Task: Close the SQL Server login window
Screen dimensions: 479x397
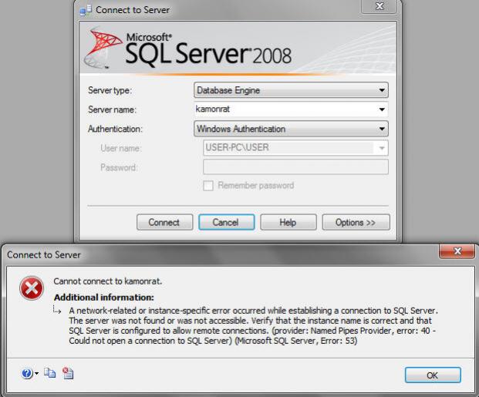Action: click(379, 6)
